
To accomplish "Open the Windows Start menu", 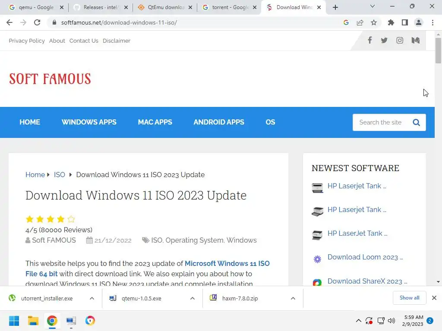I will [x=14, y=321].
